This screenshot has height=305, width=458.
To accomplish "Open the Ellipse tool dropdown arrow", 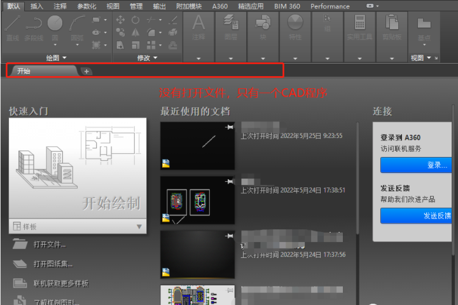I will pos(106,32).
